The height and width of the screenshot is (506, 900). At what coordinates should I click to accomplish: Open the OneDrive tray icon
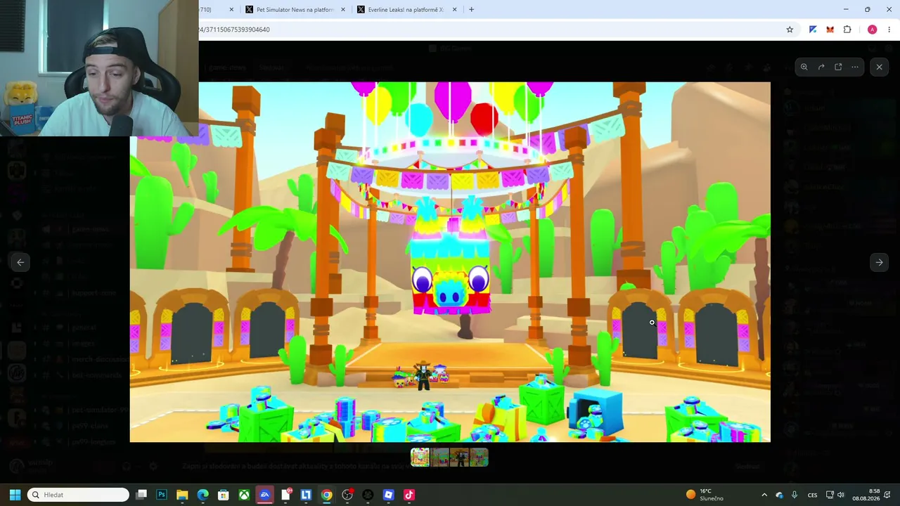[779, 495]
